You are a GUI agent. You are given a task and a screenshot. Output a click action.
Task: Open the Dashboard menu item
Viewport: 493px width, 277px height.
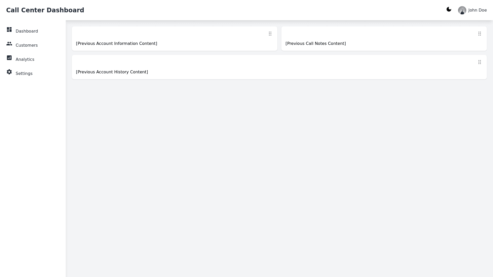[x=27, y=31]
